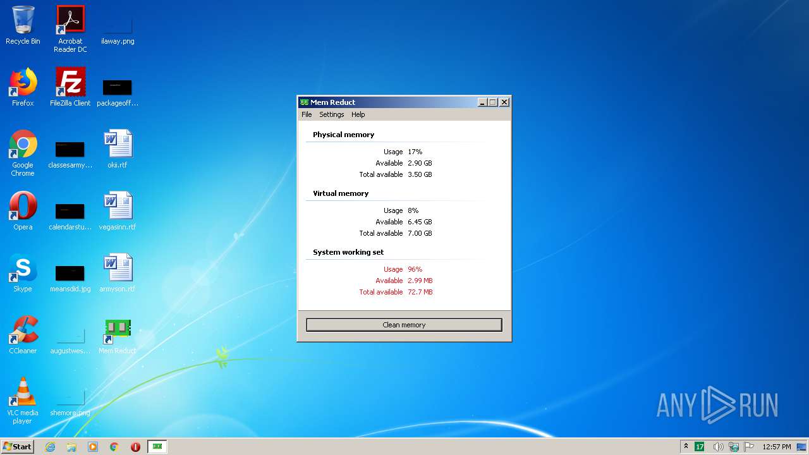
Task: Open the Start menu
Action: pyautogui.click(x=17, y=447)
